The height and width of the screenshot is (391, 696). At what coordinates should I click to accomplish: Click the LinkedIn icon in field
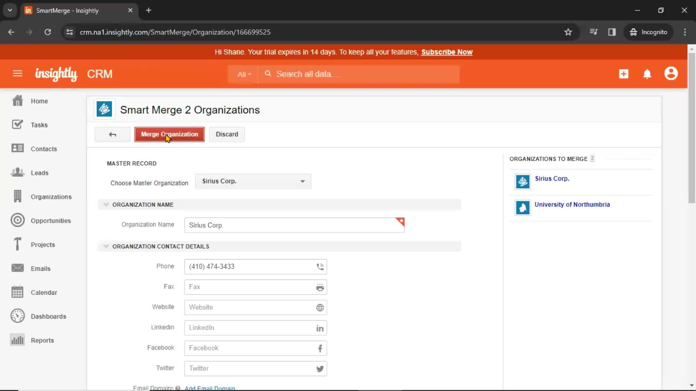click(x=320, y=328)
